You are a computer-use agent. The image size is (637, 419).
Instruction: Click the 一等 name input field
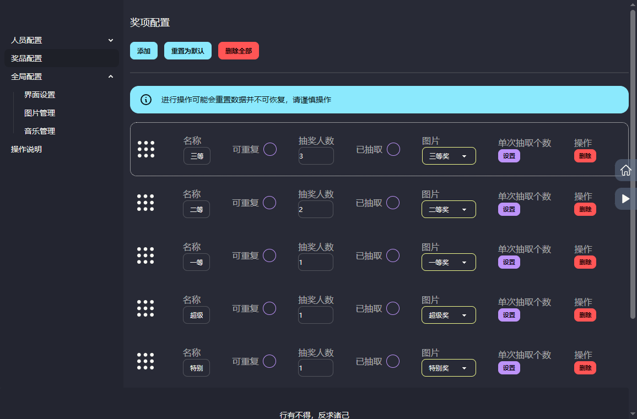197,262
